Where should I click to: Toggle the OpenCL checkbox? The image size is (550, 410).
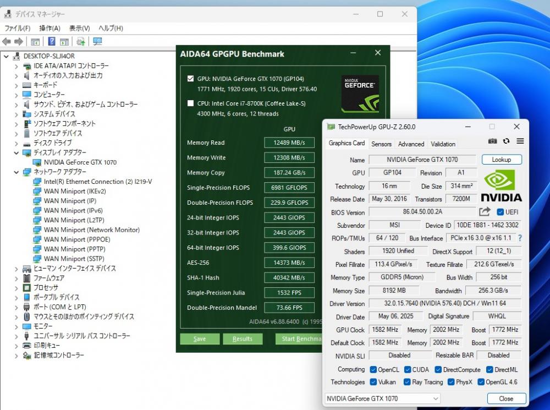[373, 370]
